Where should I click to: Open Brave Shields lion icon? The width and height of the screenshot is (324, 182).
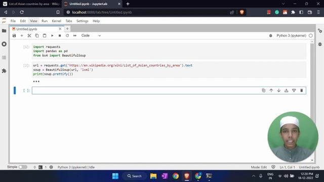[242, 12]
